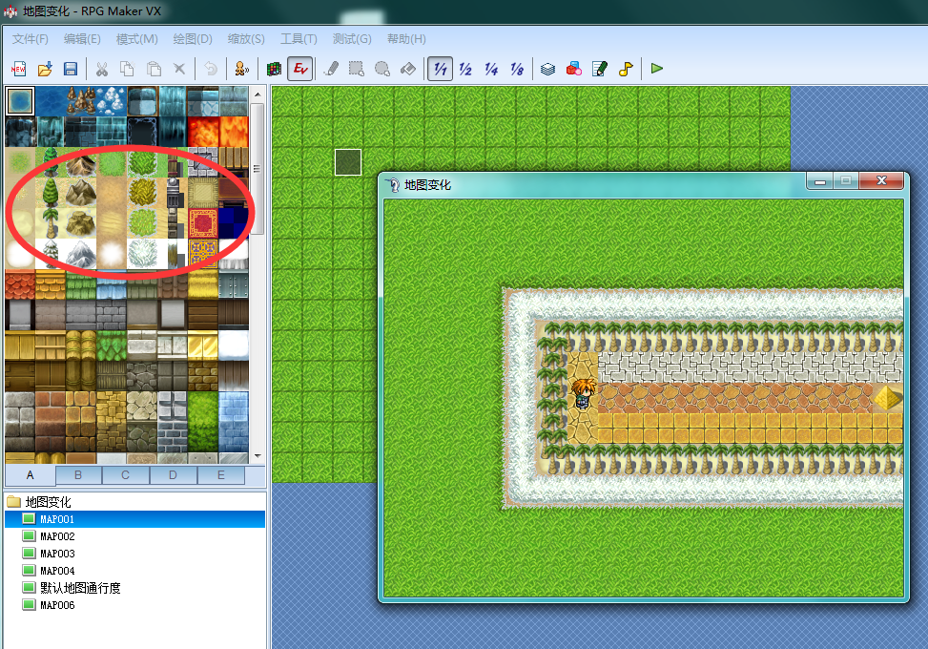Screen dimensions: 928x649
Task: Switch to Map editing mode icon
Action: (x=274, y=69)
